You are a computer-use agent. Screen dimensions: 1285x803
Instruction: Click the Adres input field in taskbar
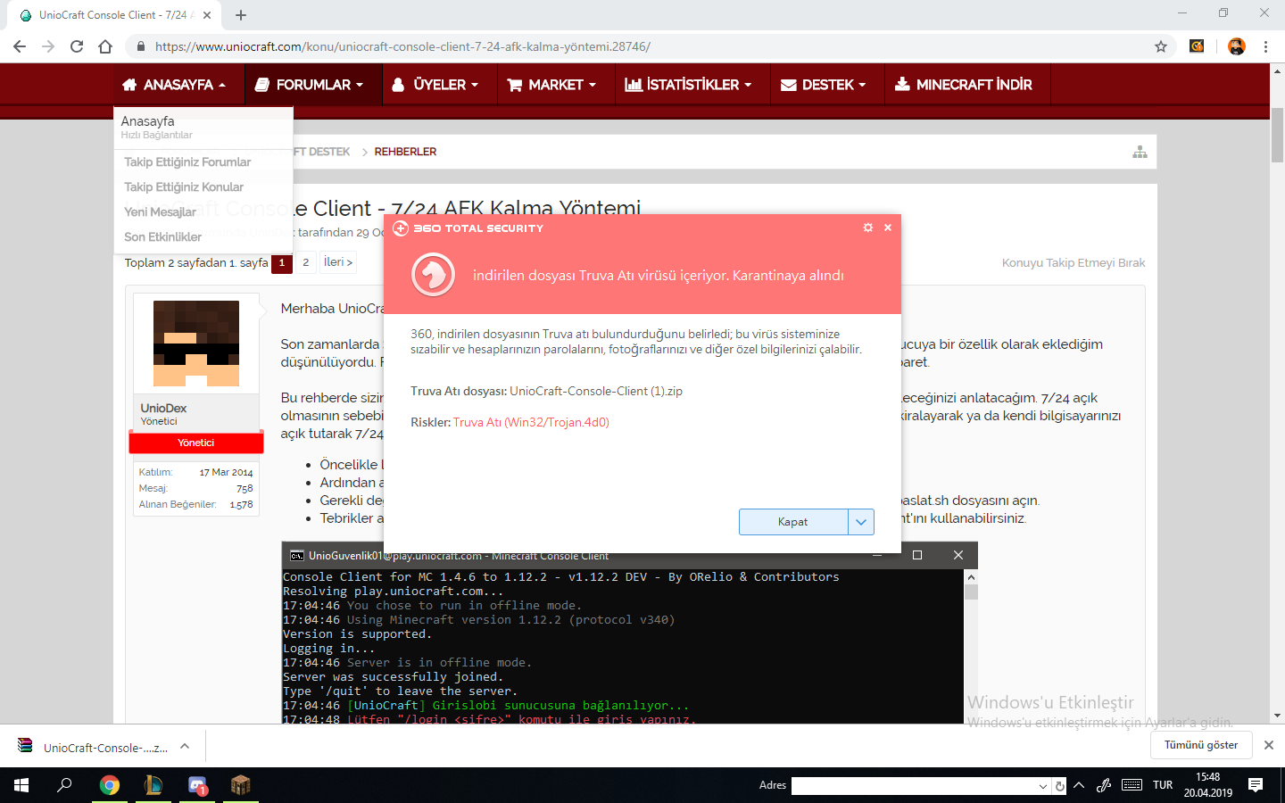pos(913,785)
